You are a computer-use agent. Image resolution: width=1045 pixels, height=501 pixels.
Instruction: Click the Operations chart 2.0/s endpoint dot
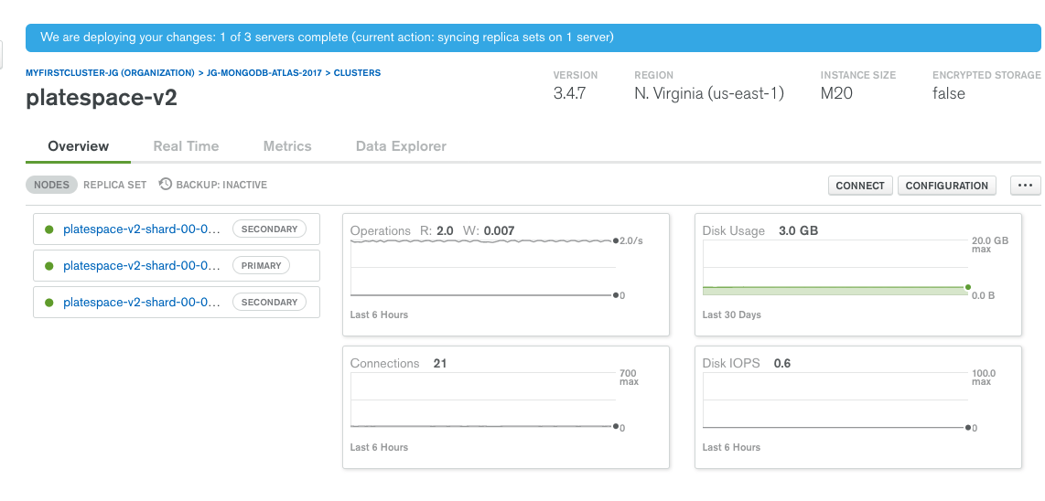[616, 240]
